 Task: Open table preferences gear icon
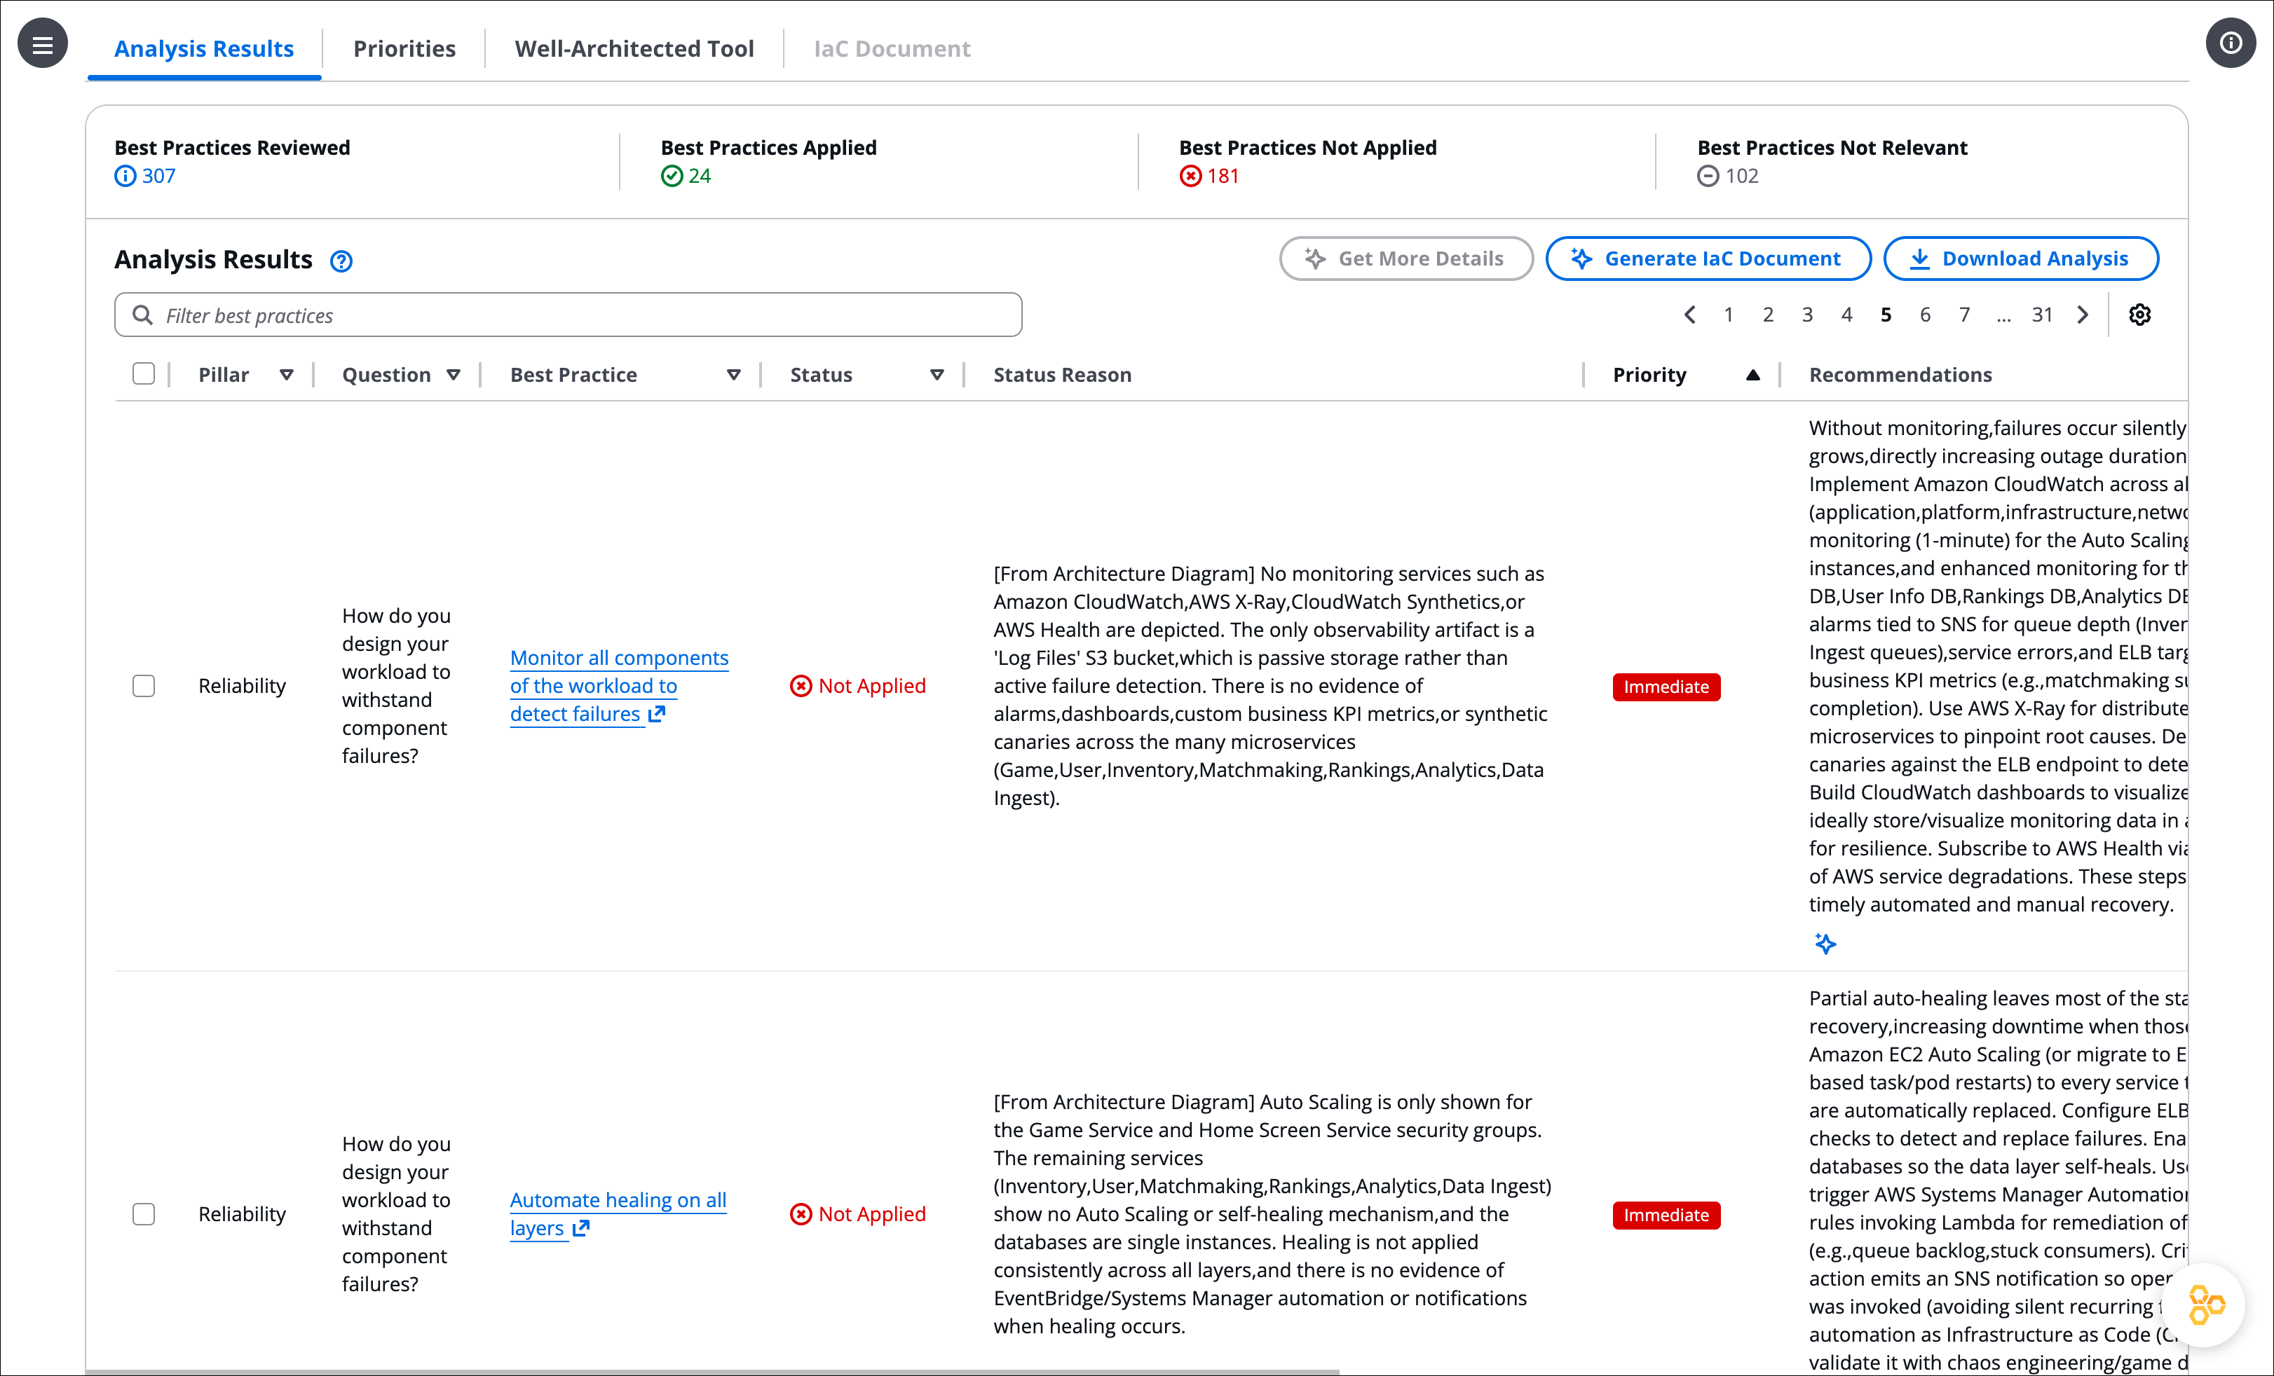pos(2139,315)
